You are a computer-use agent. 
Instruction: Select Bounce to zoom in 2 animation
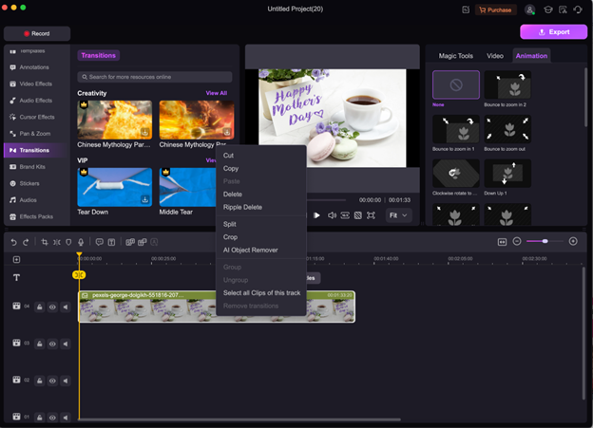tap(507, 84)
